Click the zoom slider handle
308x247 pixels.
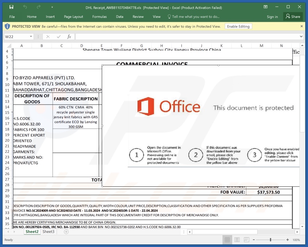pyautogui.click(x=271, y=240)
